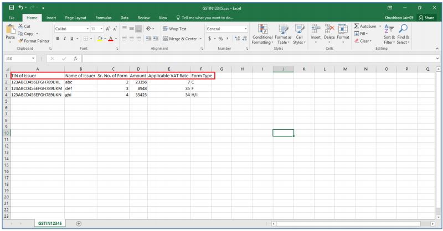This screenshot has height=231, width=443.
Task: Click the Fill Color bucket icon
Action: point(100,38)
